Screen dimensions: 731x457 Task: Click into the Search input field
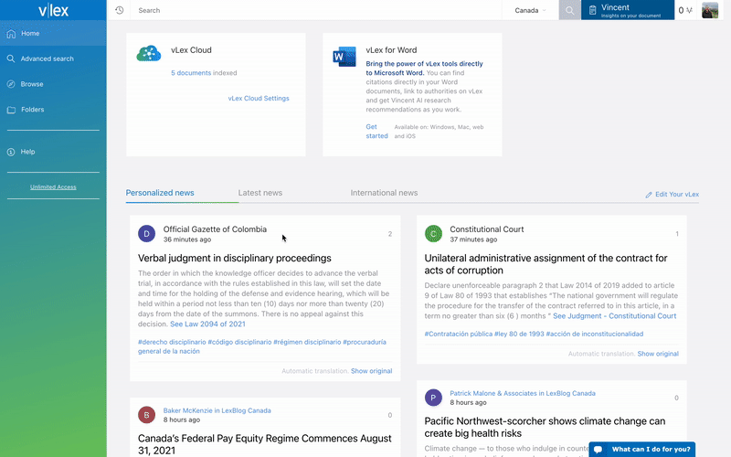[x=317, y=10]
